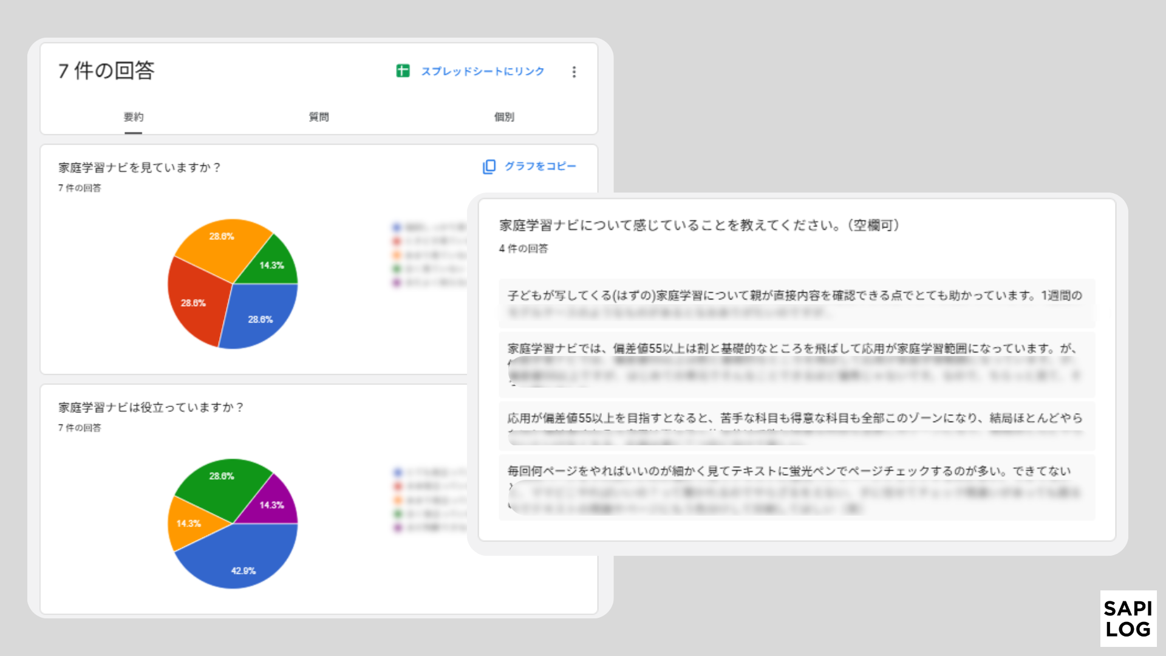Click the blue legend dot of the first chart
The height and width of the screenshot is (656, 1166).
pos(396,228)
